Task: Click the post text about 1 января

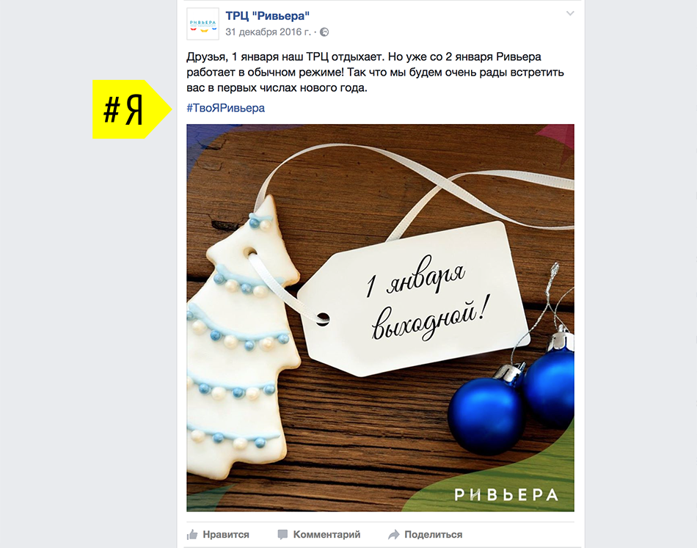Action: pos(375,72)
